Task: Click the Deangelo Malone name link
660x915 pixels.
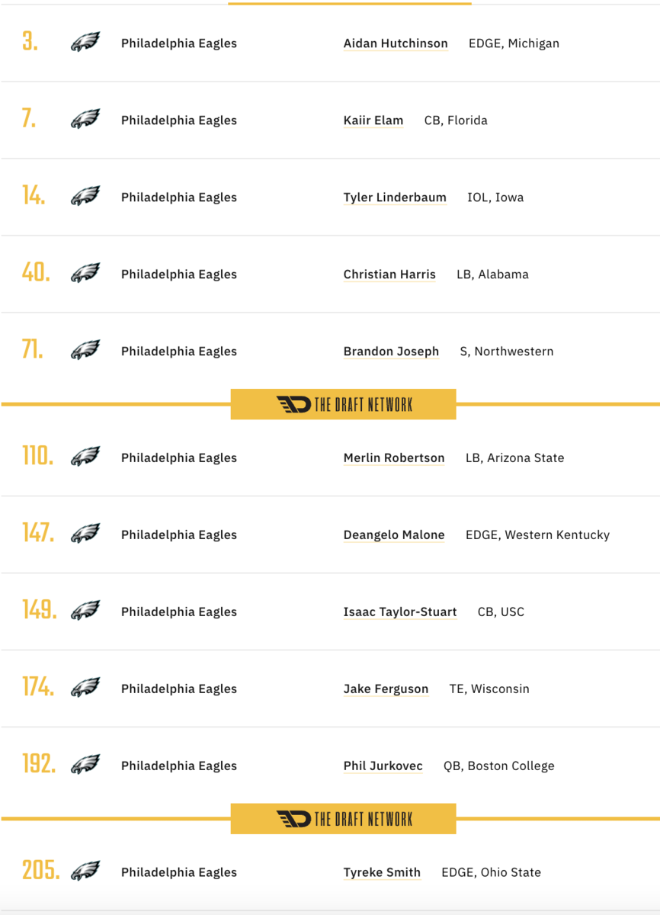Action: (394, 535)
